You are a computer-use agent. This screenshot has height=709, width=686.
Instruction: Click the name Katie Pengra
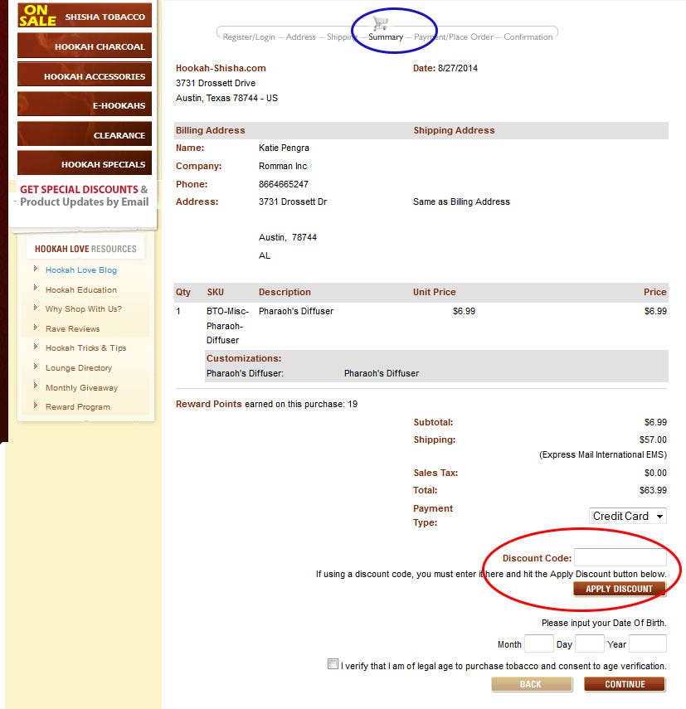[x=284, y=148]
